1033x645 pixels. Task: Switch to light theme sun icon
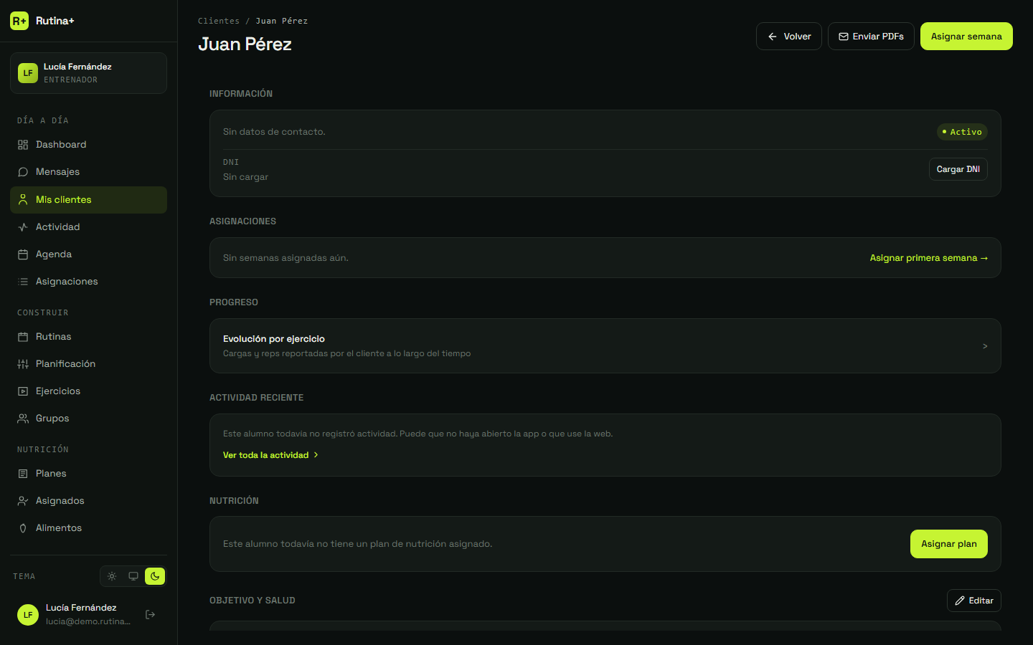point(112,576)
